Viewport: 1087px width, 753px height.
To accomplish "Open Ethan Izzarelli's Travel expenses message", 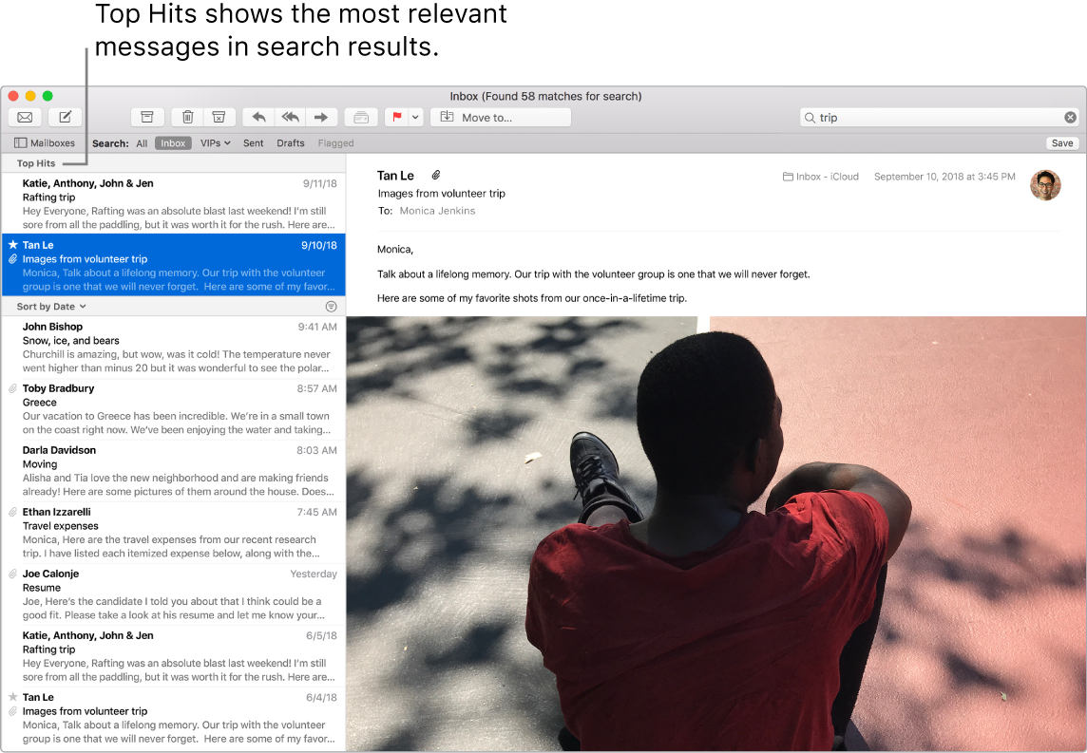I will (x=173, y=532).
